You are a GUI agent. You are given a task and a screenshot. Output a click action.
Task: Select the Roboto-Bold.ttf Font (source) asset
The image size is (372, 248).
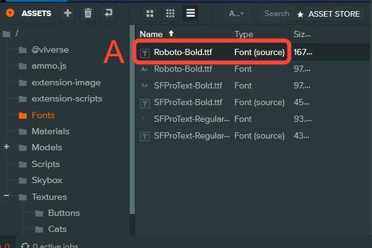tap(183, 53)
